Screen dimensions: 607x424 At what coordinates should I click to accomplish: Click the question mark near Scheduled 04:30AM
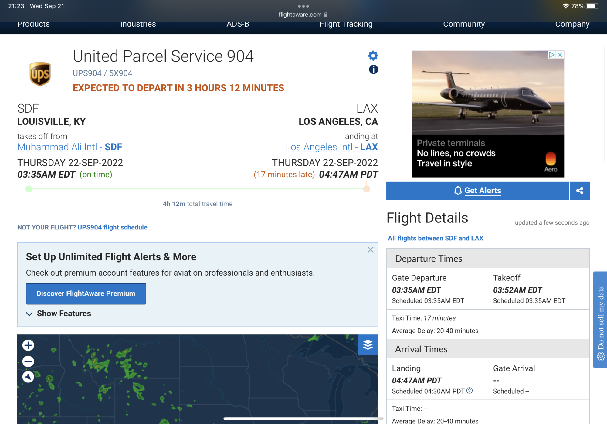(470, 391)
